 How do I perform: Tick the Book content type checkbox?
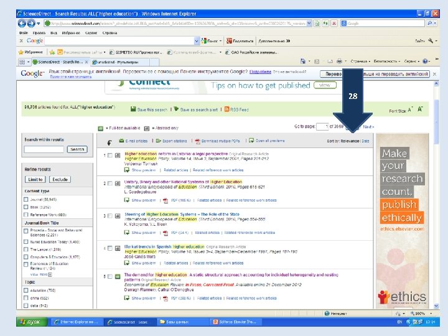point(26,207)
